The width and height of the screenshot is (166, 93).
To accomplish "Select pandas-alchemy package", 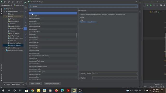I will 53,18.
